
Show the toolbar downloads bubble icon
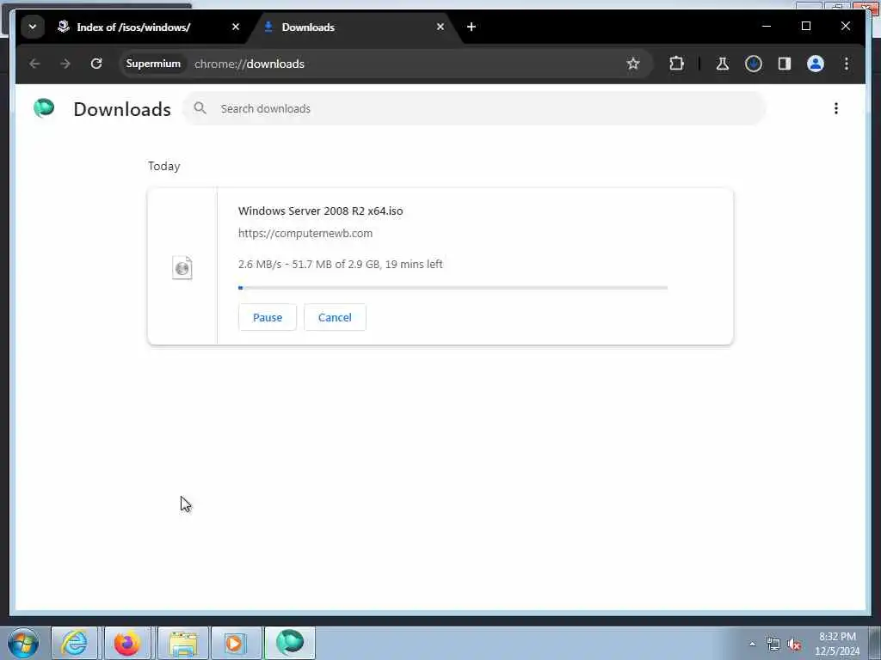tap(754, 64)
